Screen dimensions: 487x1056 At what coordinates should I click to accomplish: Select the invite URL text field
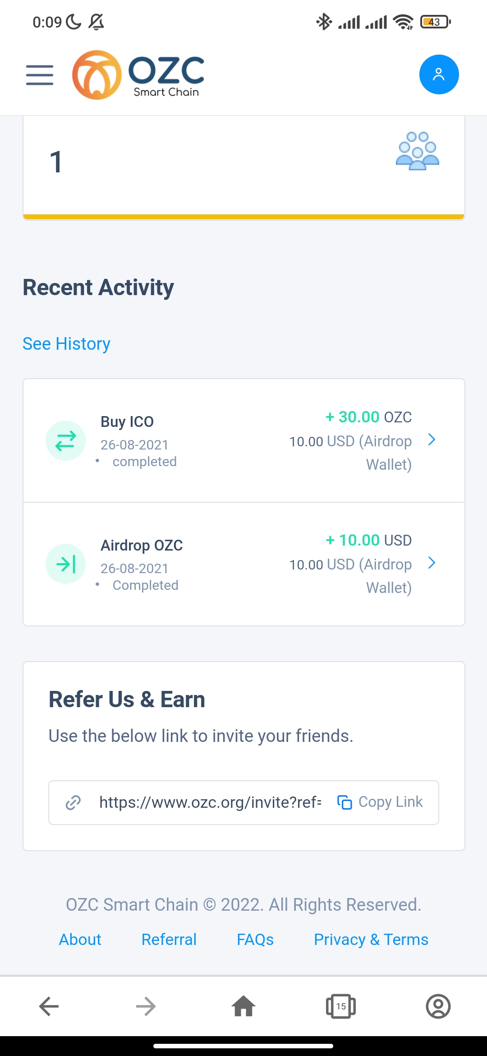(210, 802)
